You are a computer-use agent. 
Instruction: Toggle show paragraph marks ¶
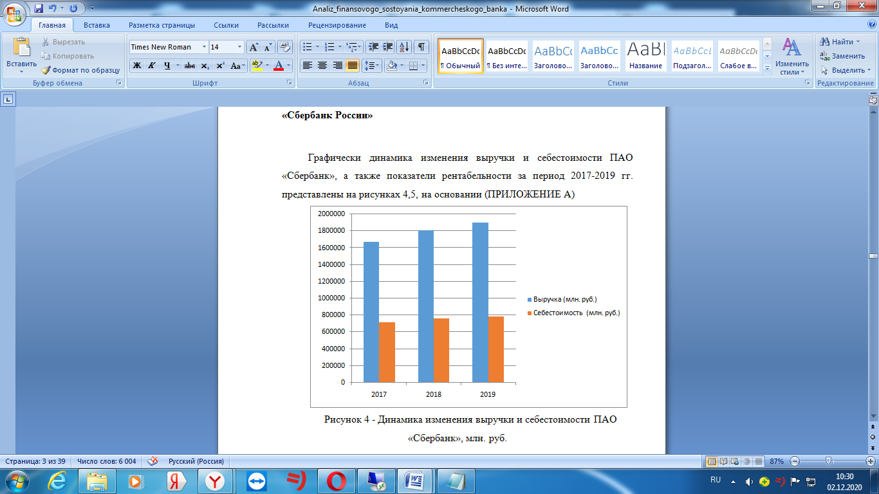pos(421,47)
